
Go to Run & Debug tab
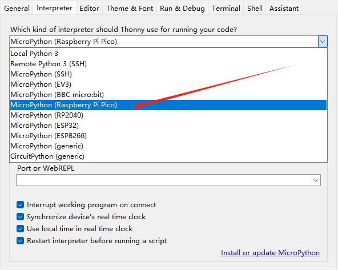click(x=182, y=8)
